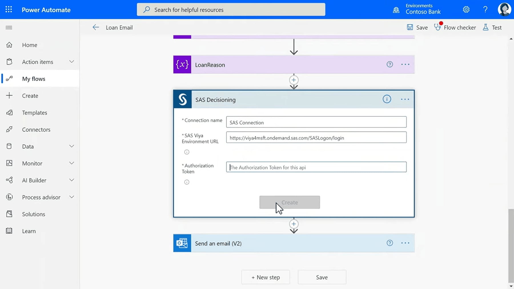Show info tooltip for SAS Viya Environment URL

tap(187, 152)
